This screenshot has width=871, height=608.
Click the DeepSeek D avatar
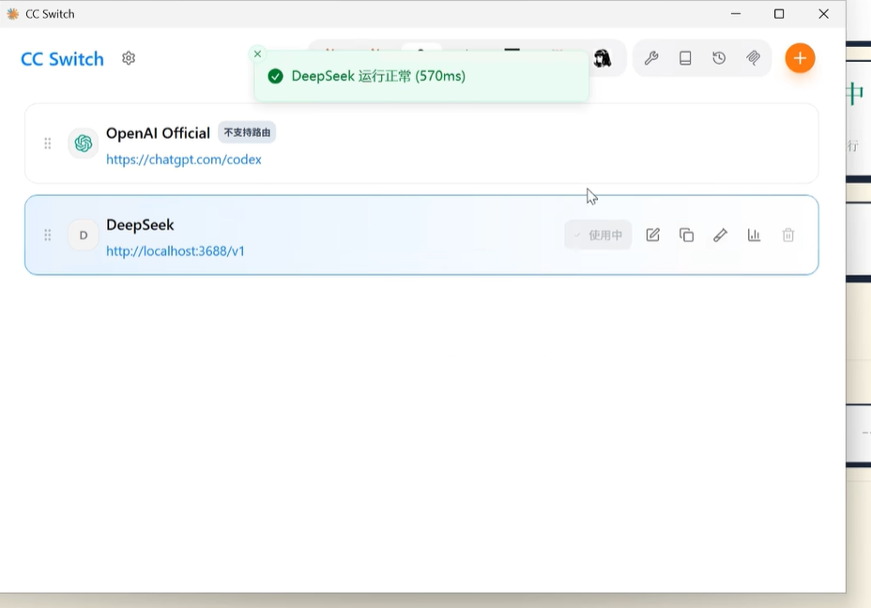(x=84, y=235)
